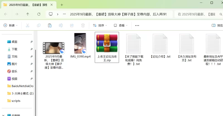The width and height of the screenshot is (223, 116).
Task: Click the Rename icon in toolbar
Action: [61, 25]
